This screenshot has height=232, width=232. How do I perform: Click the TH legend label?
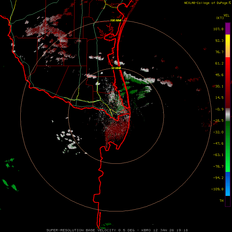(221, 201)
